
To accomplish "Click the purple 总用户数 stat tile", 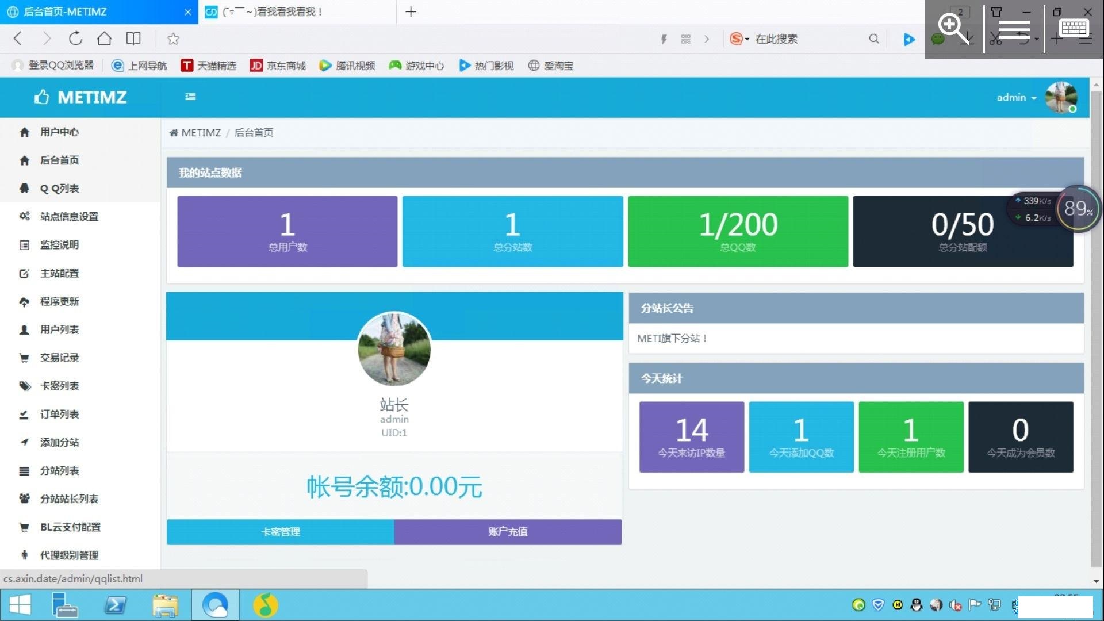I will click(x=287, y=231).
